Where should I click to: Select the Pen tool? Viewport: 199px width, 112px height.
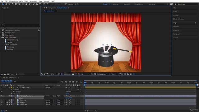tap(26, 4)
